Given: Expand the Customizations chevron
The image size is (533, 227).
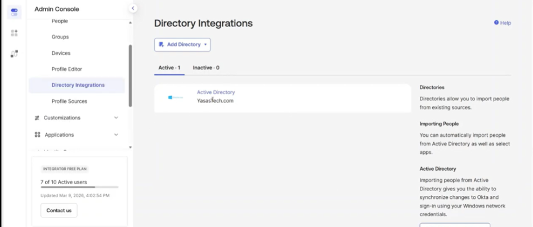Looking at the screenshot, I should pyautogui.click(x=116, y=118).
